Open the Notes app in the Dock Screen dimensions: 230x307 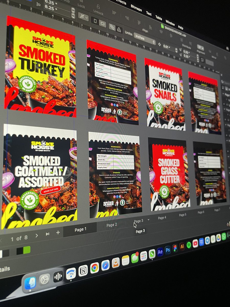click(125, 260)
